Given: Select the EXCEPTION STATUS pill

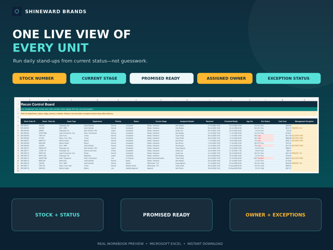Looking at the screenshot, I should tap(288, 78).
